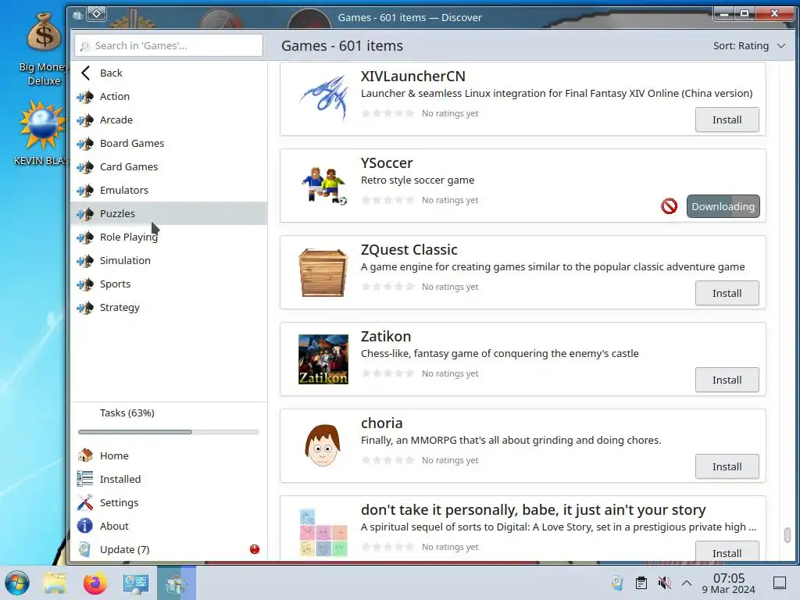Open the YSoccer title
The height and width of the screenshot is (600, 800).
(x=387, y=163)
